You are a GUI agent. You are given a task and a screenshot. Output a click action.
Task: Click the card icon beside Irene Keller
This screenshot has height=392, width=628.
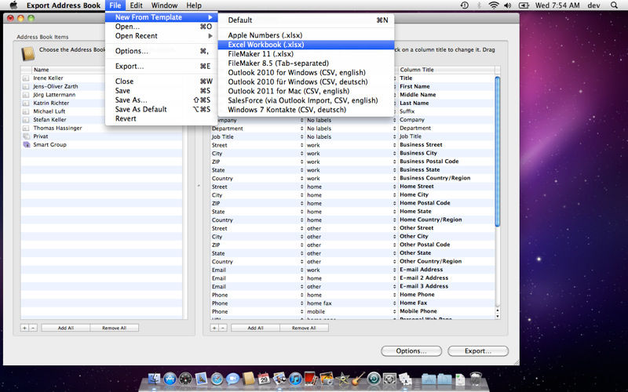pyautogui.click(x=26, y=78)
